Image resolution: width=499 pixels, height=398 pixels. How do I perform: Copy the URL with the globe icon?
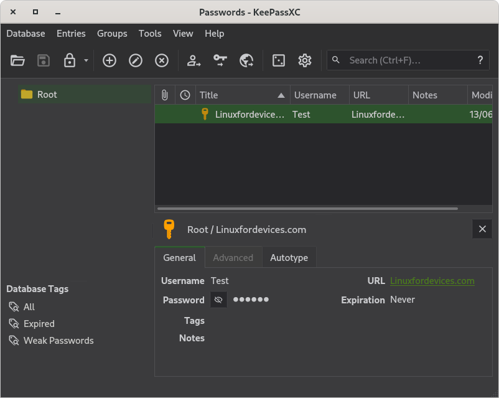click(x=246, y=60)
